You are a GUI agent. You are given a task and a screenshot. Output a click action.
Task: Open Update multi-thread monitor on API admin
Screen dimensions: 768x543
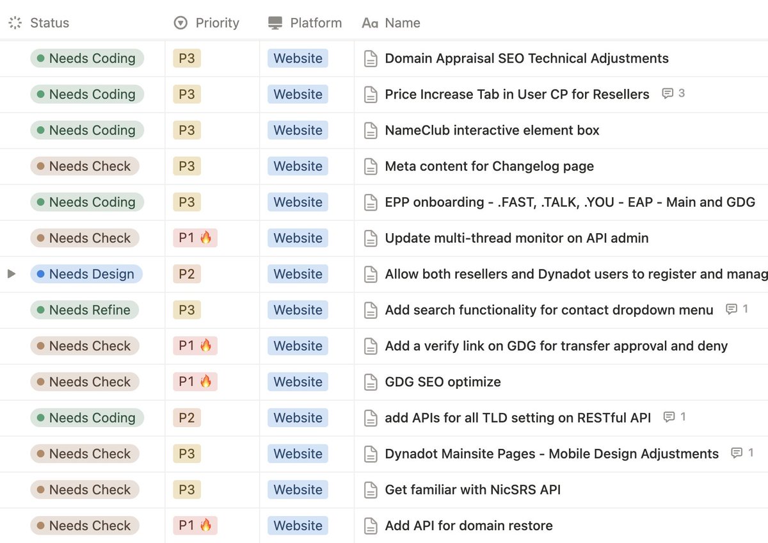517,238
